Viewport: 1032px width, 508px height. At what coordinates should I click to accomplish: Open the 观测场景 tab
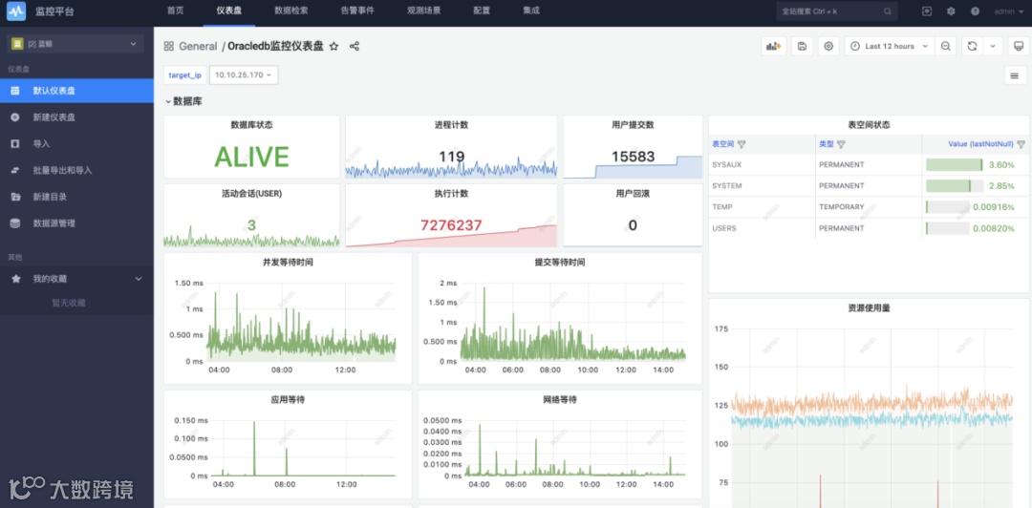point(424,11)
